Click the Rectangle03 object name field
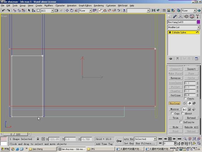 point(182,22)
